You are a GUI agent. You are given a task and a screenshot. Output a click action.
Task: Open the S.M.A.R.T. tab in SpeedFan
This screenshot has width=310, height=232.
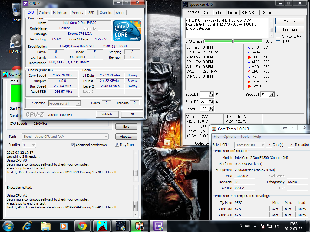point(250,13)
